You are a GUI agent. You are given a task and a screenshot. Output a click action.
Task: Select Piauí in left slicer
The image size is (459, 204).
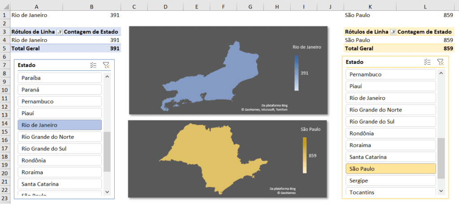pos(60,113)
